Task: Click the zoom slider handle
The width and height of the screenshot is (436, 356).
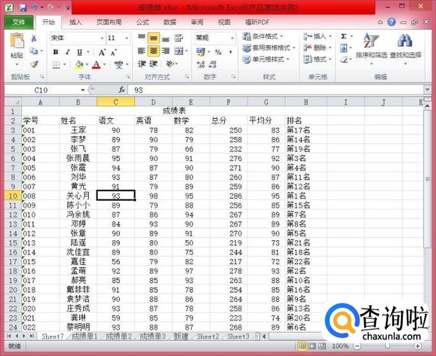Action: pos(387,346)
